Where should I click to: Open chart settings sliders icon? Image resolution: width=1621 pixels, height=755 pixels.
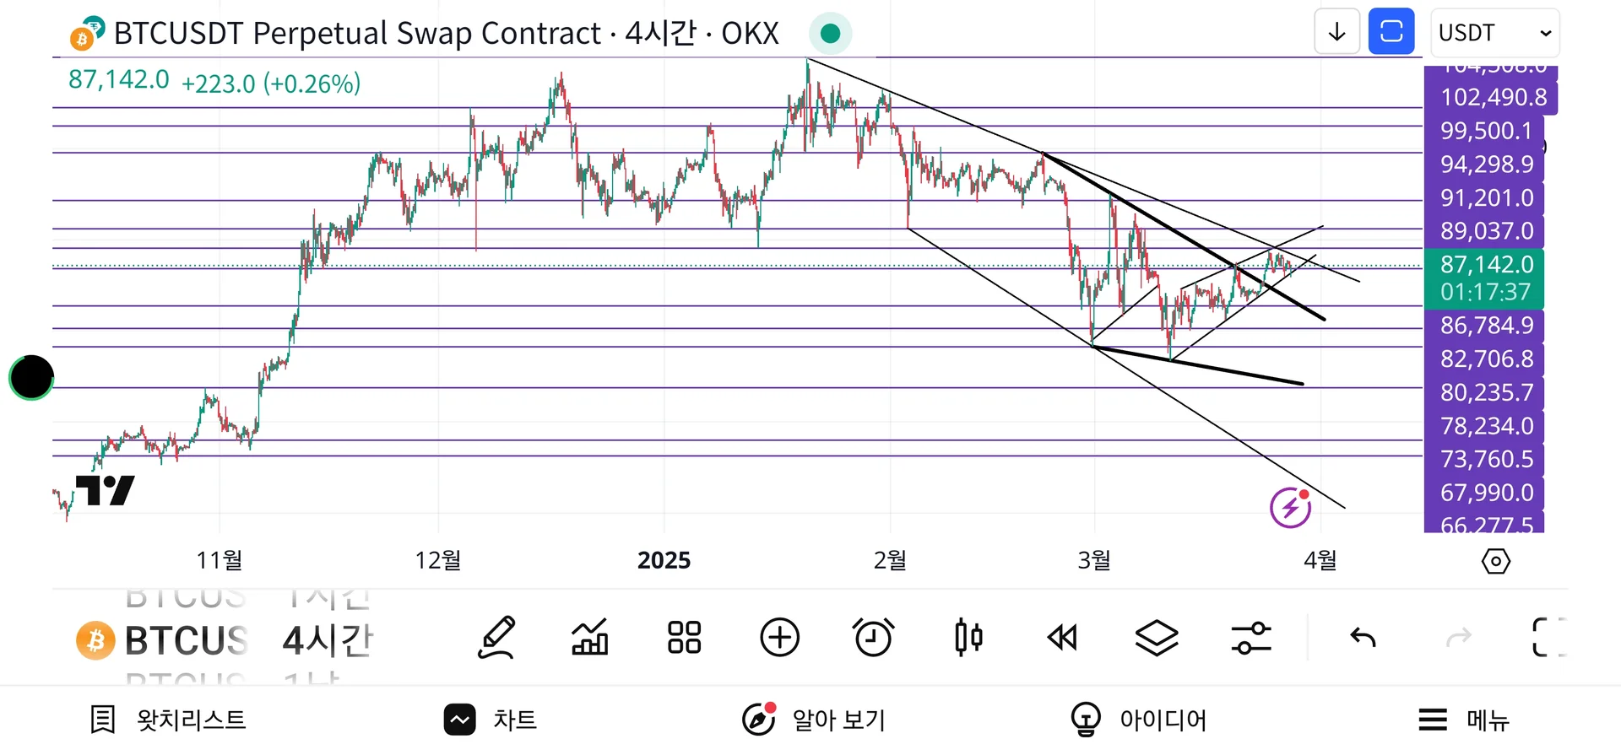pyautogui.click(x=1251, y=638)
